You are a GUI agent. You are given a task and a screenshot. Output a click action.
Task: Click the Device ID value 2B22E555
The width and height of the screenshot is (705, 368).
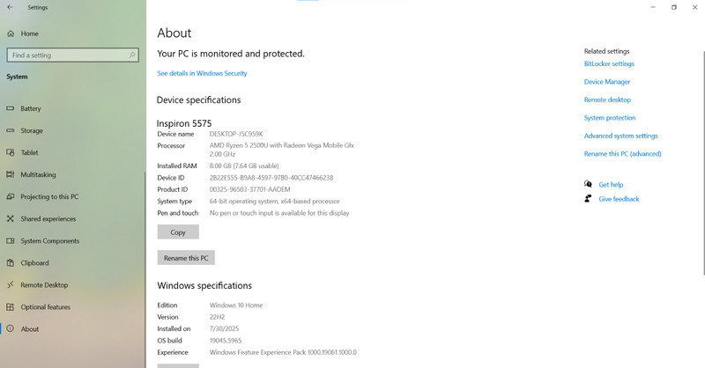pos(271,178)
